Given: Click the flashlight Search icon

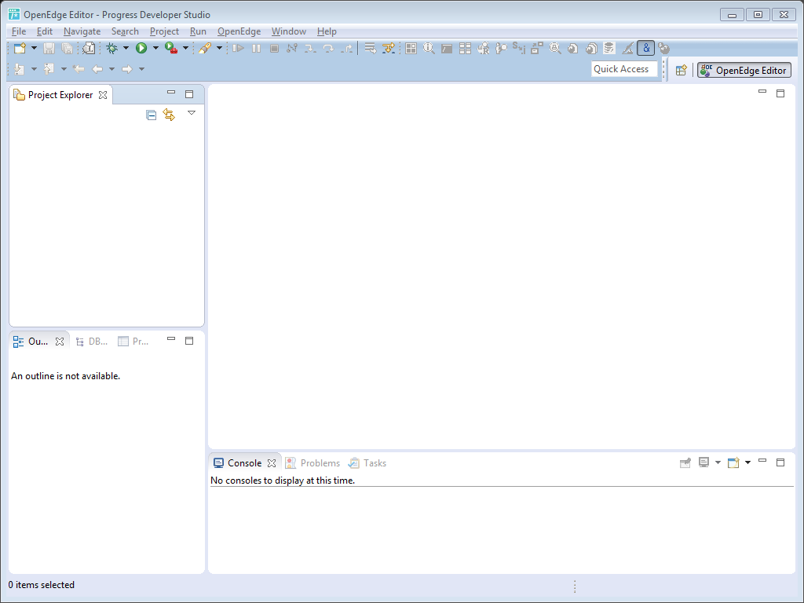Looking at the screenshot, I should pos(205,48).
